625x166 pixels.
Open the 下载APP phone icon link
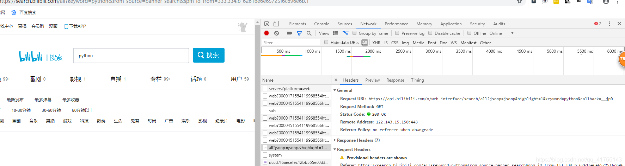pos(75,26)
